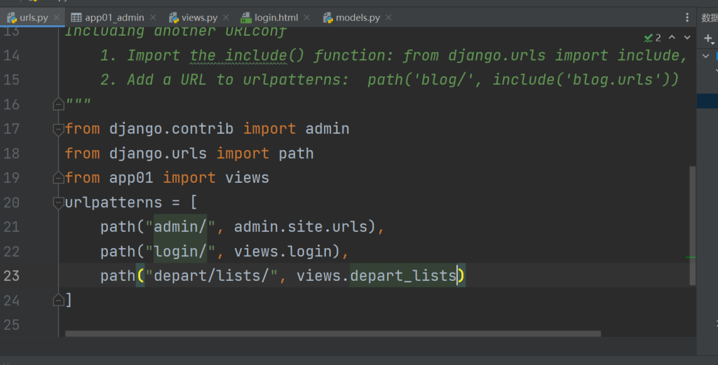Viewport: 718px width, 365px height.
Task: Click the login.html file icon
Action: (x=246, y=18)
